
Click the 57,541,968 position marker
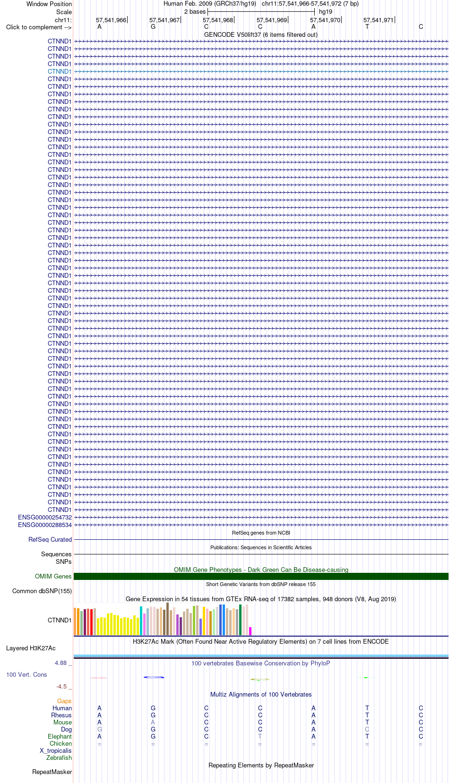218,20
